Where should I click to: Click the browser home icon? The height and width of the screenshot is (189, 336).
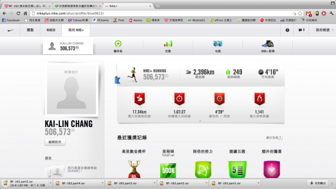tap(25, 13)
